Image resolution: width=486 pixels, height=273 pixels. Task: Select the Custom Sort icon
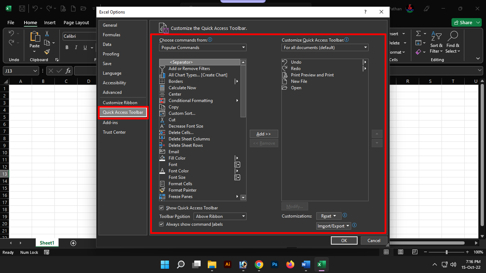pos(162,113)
